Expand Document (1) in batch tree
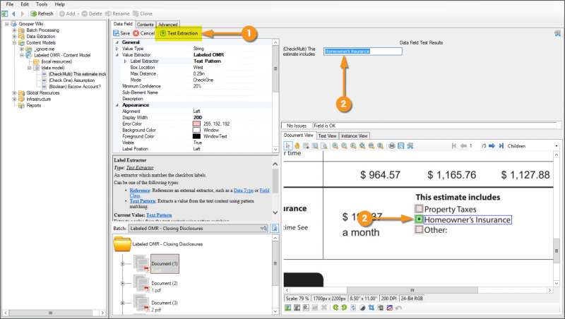The image size is (565, 319). [122, 264]
